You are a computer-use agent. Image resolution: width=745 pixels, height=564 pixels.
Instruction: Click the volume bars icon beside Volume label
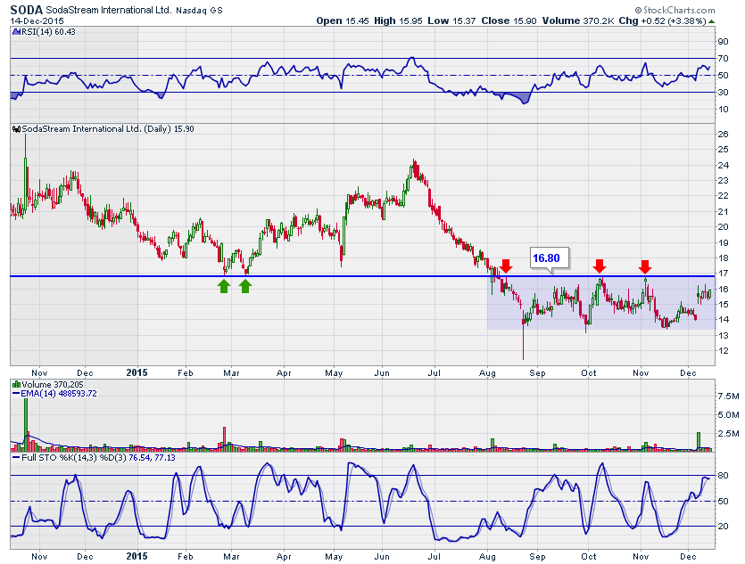pos(14,383)
